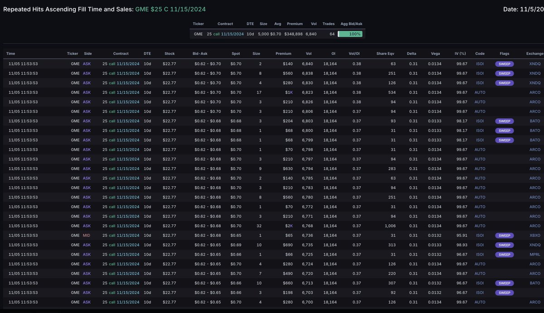Click the SWEEP flag in the 6,799 volume row
Image resolution: width=544 pixels, height=313 pixels.
pos(504,140)
